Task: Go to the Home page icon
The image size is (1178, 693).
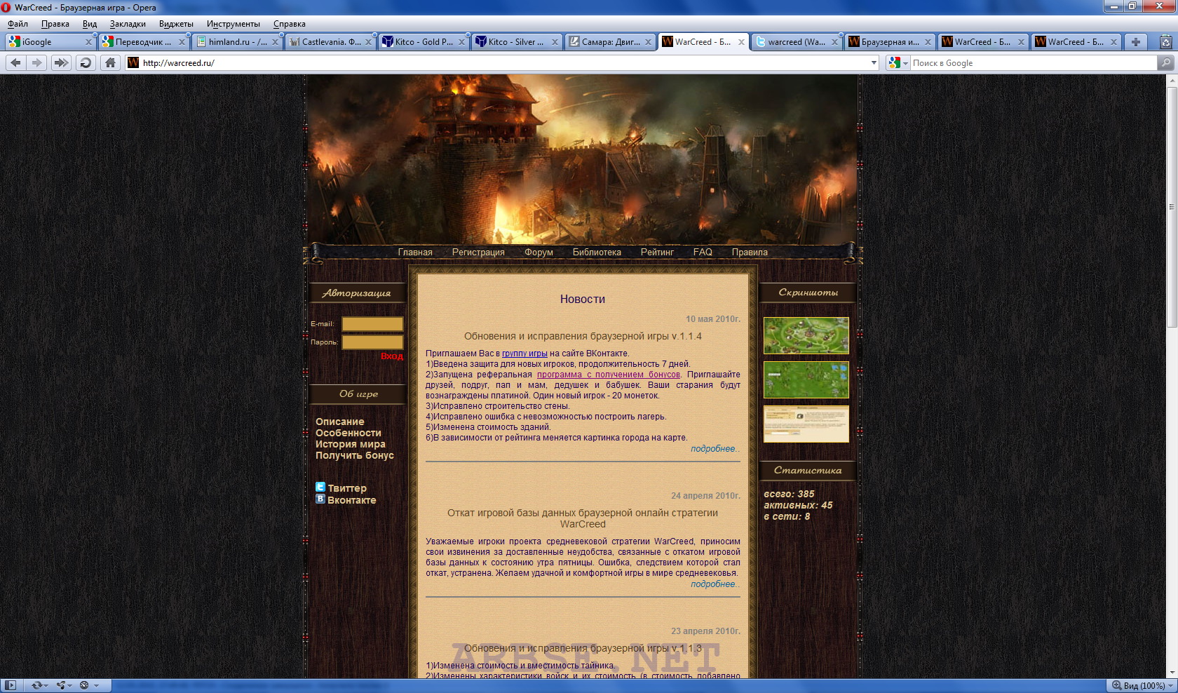Action: [110, 62]
